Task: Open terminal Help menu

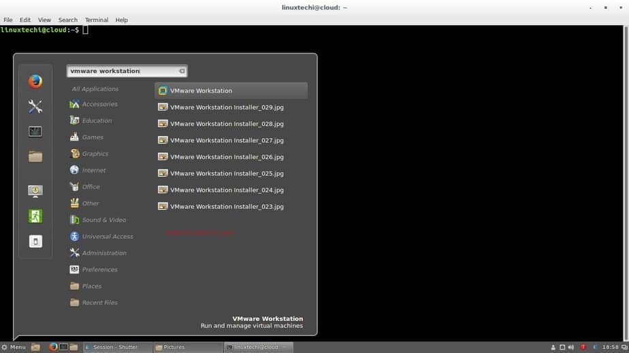Action: pyautogui.click(x=122, y=20)
